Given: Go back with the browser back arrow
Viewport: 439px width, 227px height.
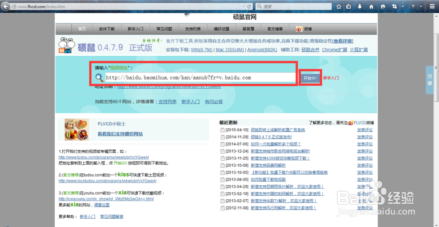Looking at the screenshot, I should point(5,6).
